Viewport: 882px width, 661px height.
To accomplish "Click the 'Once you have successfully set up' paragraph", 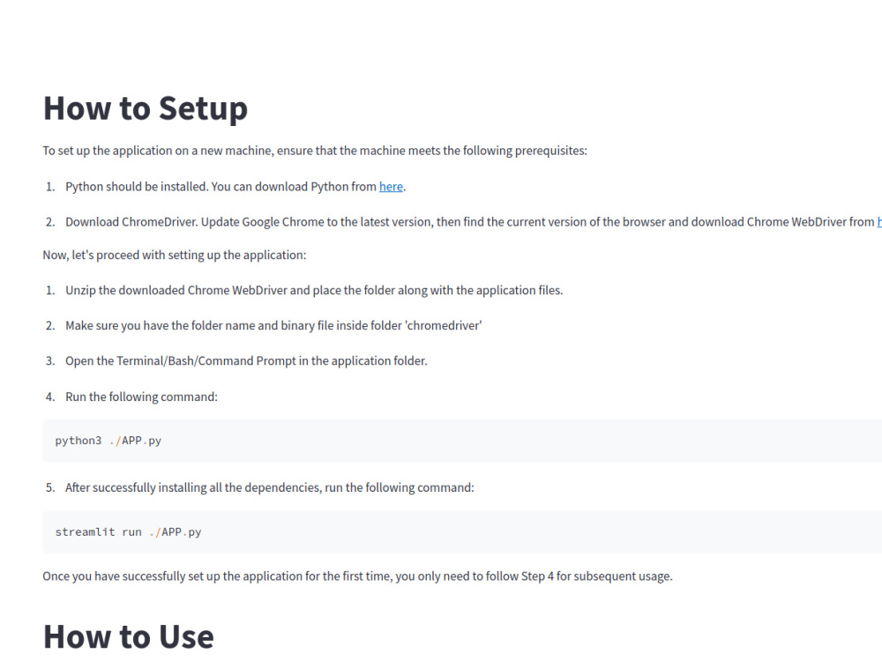I will pos(358,576).
